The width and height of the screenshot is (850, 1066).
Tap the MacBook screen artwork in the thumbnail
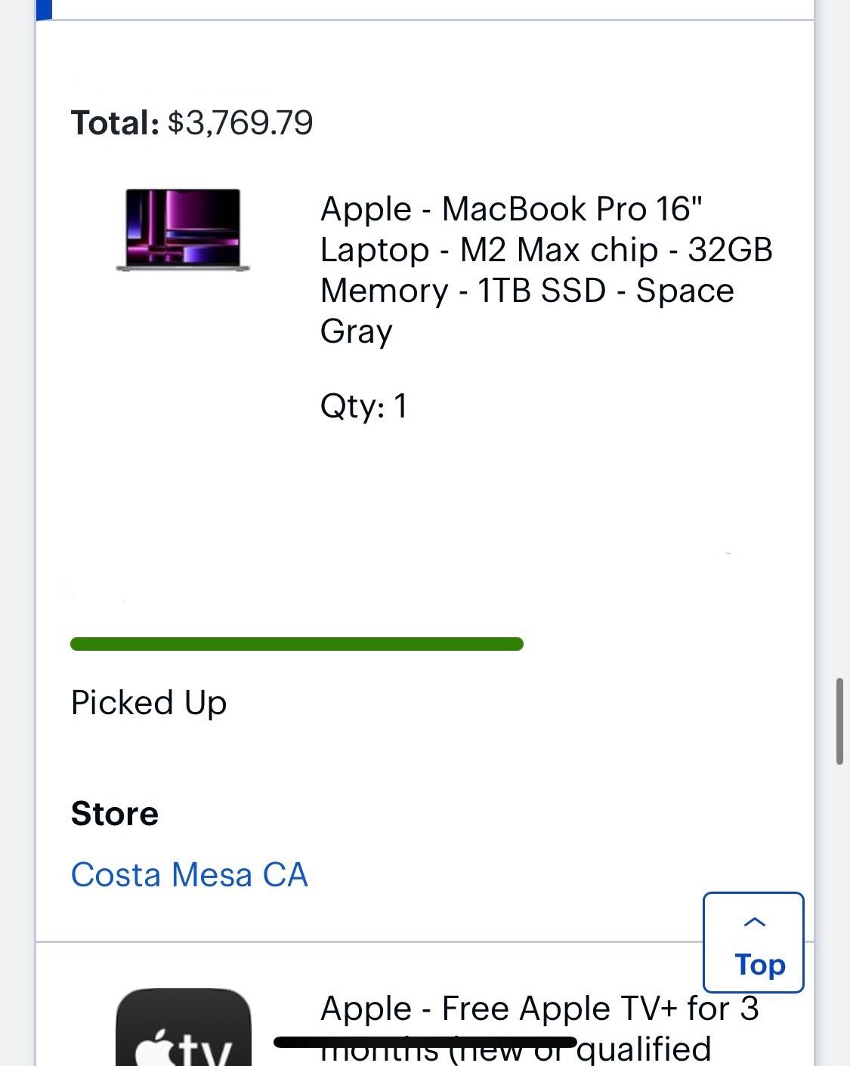(x=184, y=226)
